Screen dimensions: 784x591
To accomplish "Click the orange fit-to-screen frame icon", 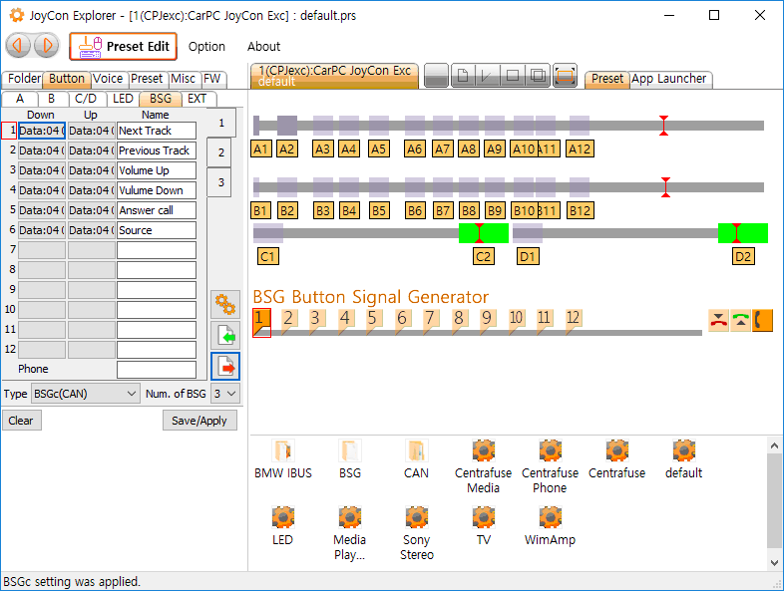I will 565,76.
